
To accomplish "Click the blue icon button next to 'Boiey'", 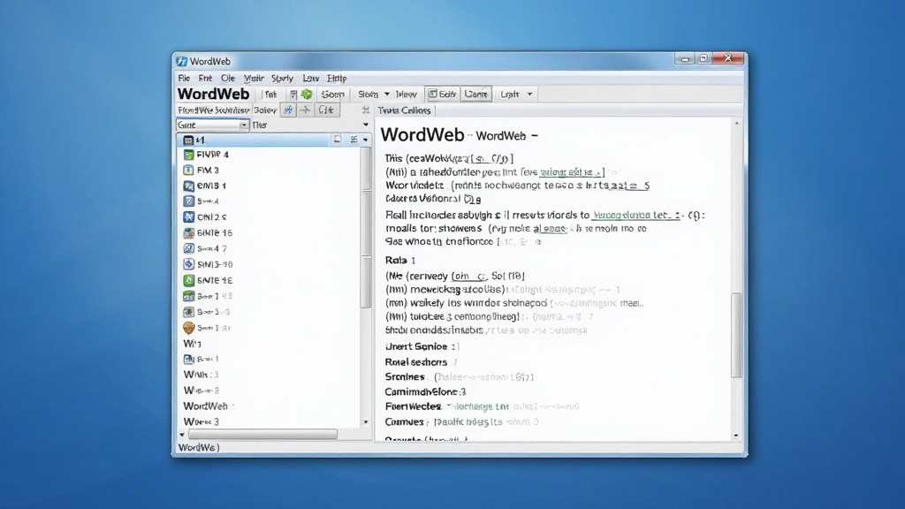I will tap(288, 110).
